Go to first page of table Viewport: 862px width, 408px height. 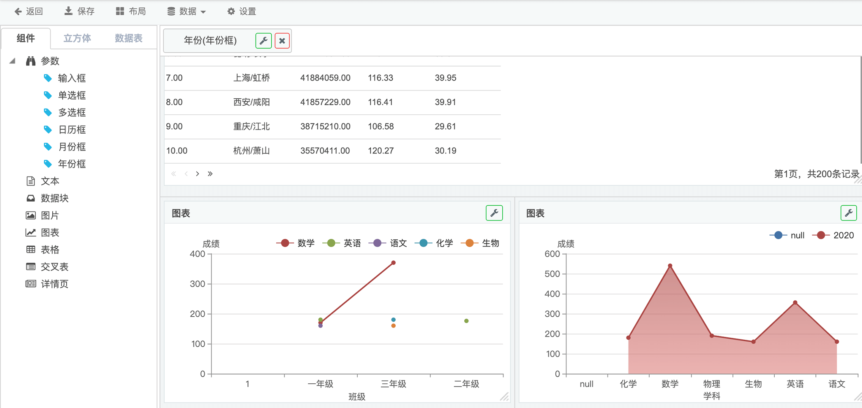click(x=174, y=174)
